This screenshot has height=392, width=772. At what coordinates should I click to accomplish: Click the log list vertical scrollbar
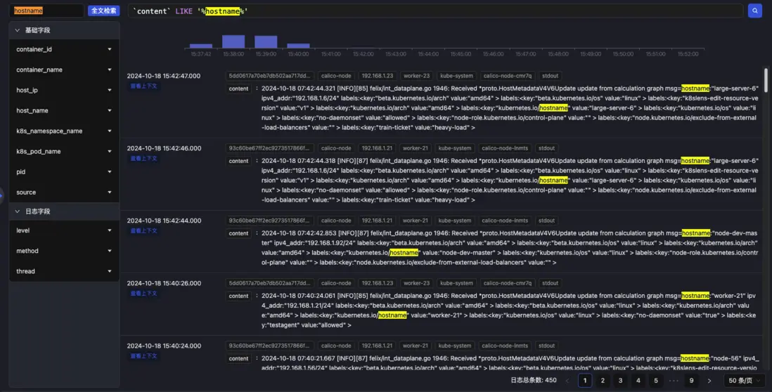pos(766,80)
